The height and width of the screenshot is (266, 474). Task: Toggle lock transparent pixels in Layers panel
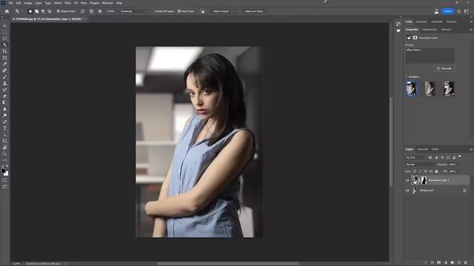415,171
